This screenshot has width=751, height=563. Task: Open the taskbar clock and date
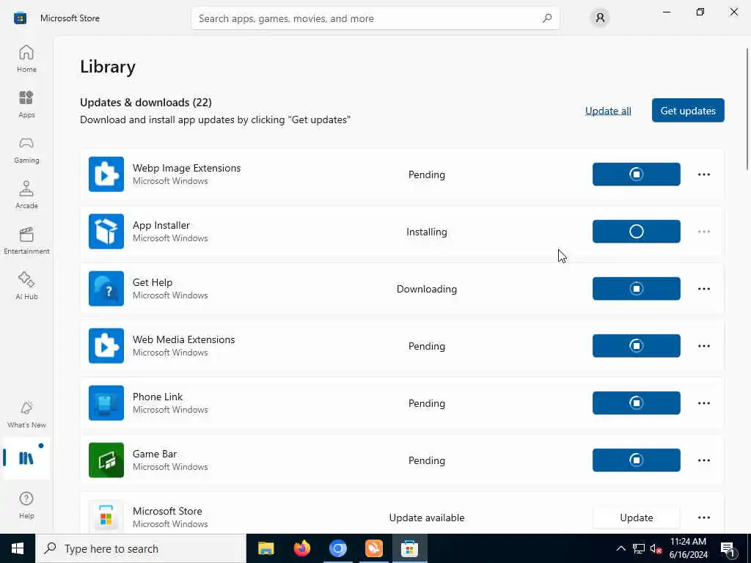(688, 548)
